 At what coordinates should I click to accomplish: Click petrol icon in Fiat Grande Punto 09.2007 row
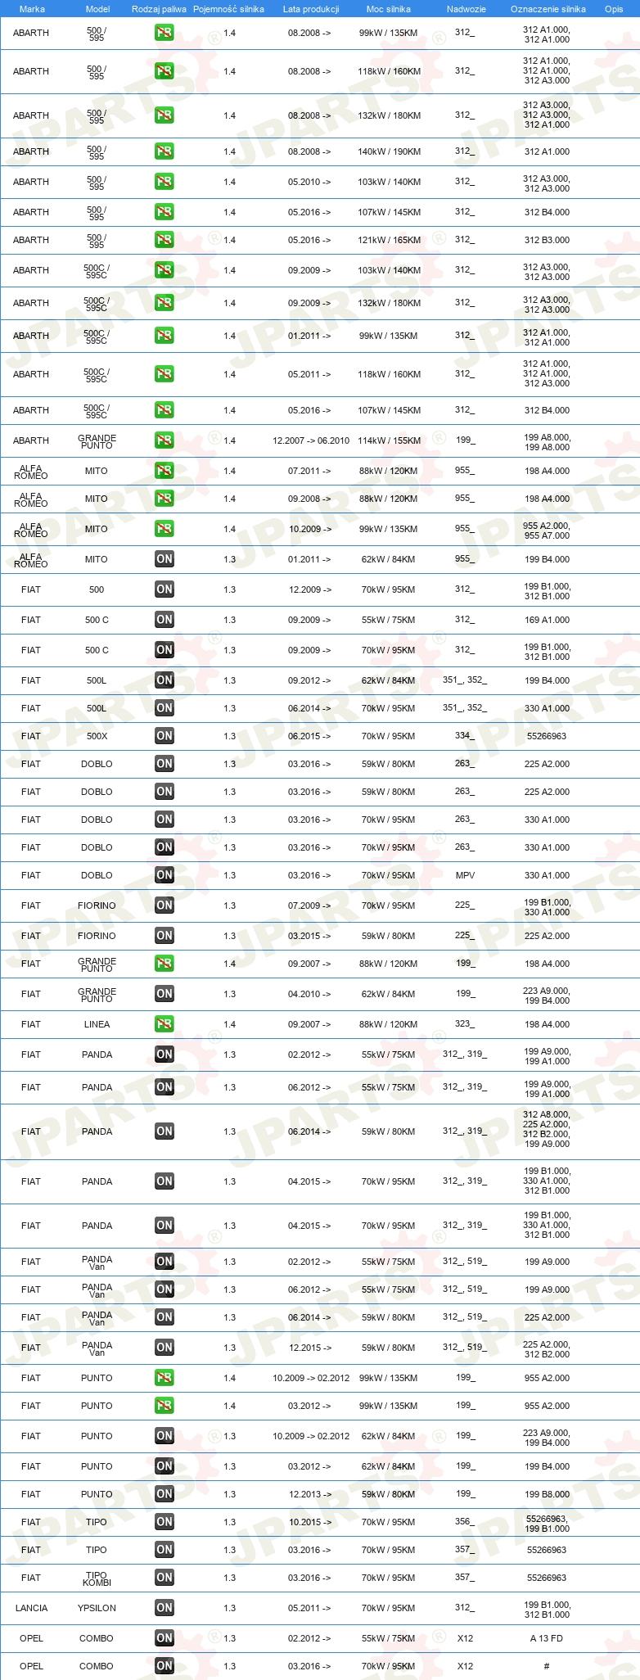[x=164, y=964]
